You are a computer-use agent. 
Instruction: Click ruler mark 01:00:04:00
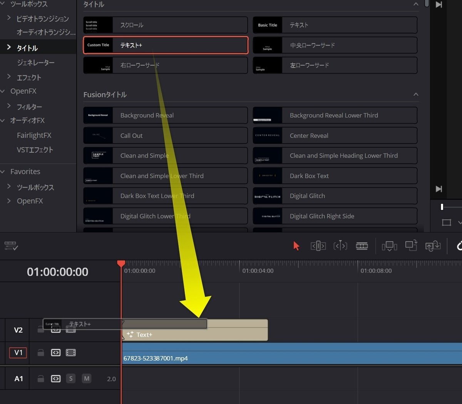(x=258, y=271)
